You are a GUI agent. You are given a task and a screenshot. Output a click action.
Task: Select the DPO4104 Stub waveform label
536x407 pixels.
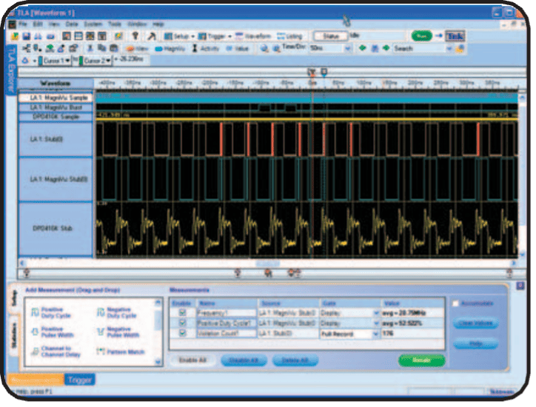(x=54, y=229)
